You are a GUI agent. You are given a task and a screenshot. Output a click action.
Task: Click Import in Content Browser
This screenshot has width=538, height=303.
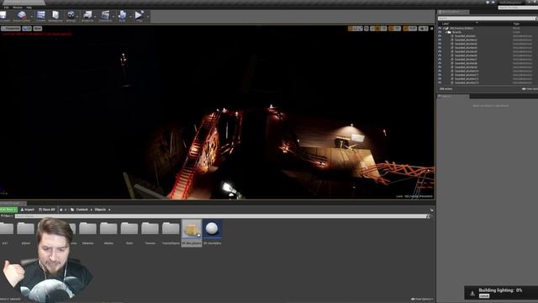coord(28,210)
